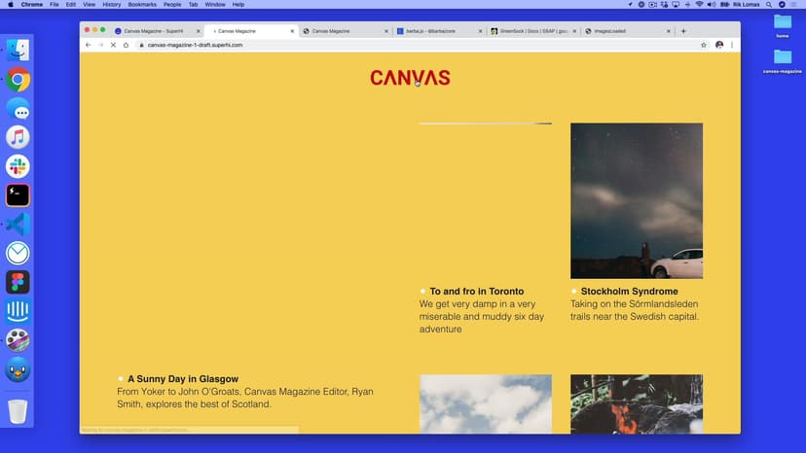
Task: Open the Terminal app in the dock
Action: tap(18, 195)
